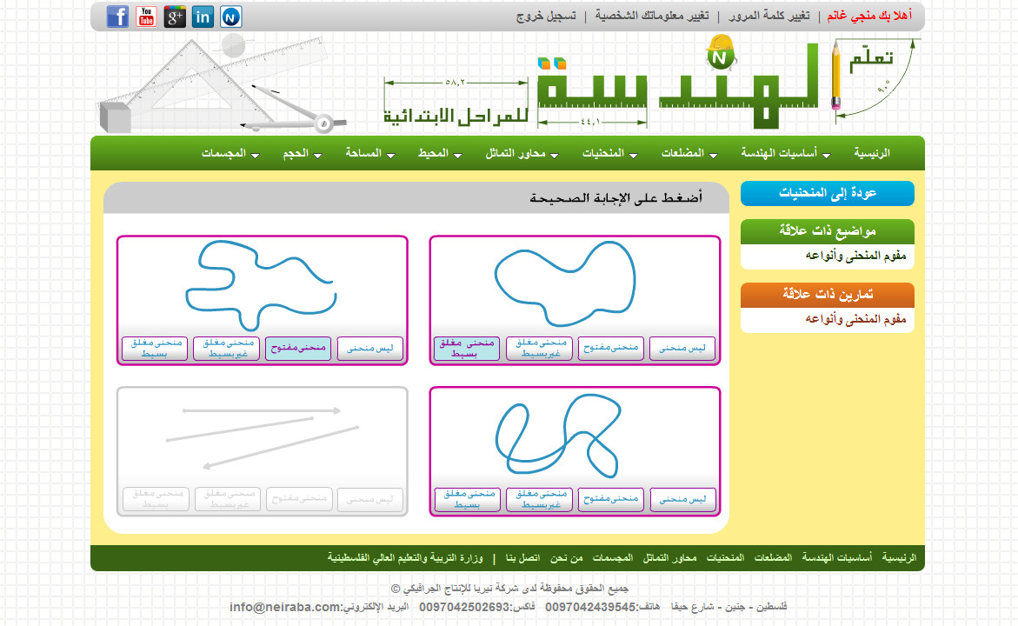Go to الرئيسية in the green navigation bar
The image size is (1018, 626).
pos(871,154)
